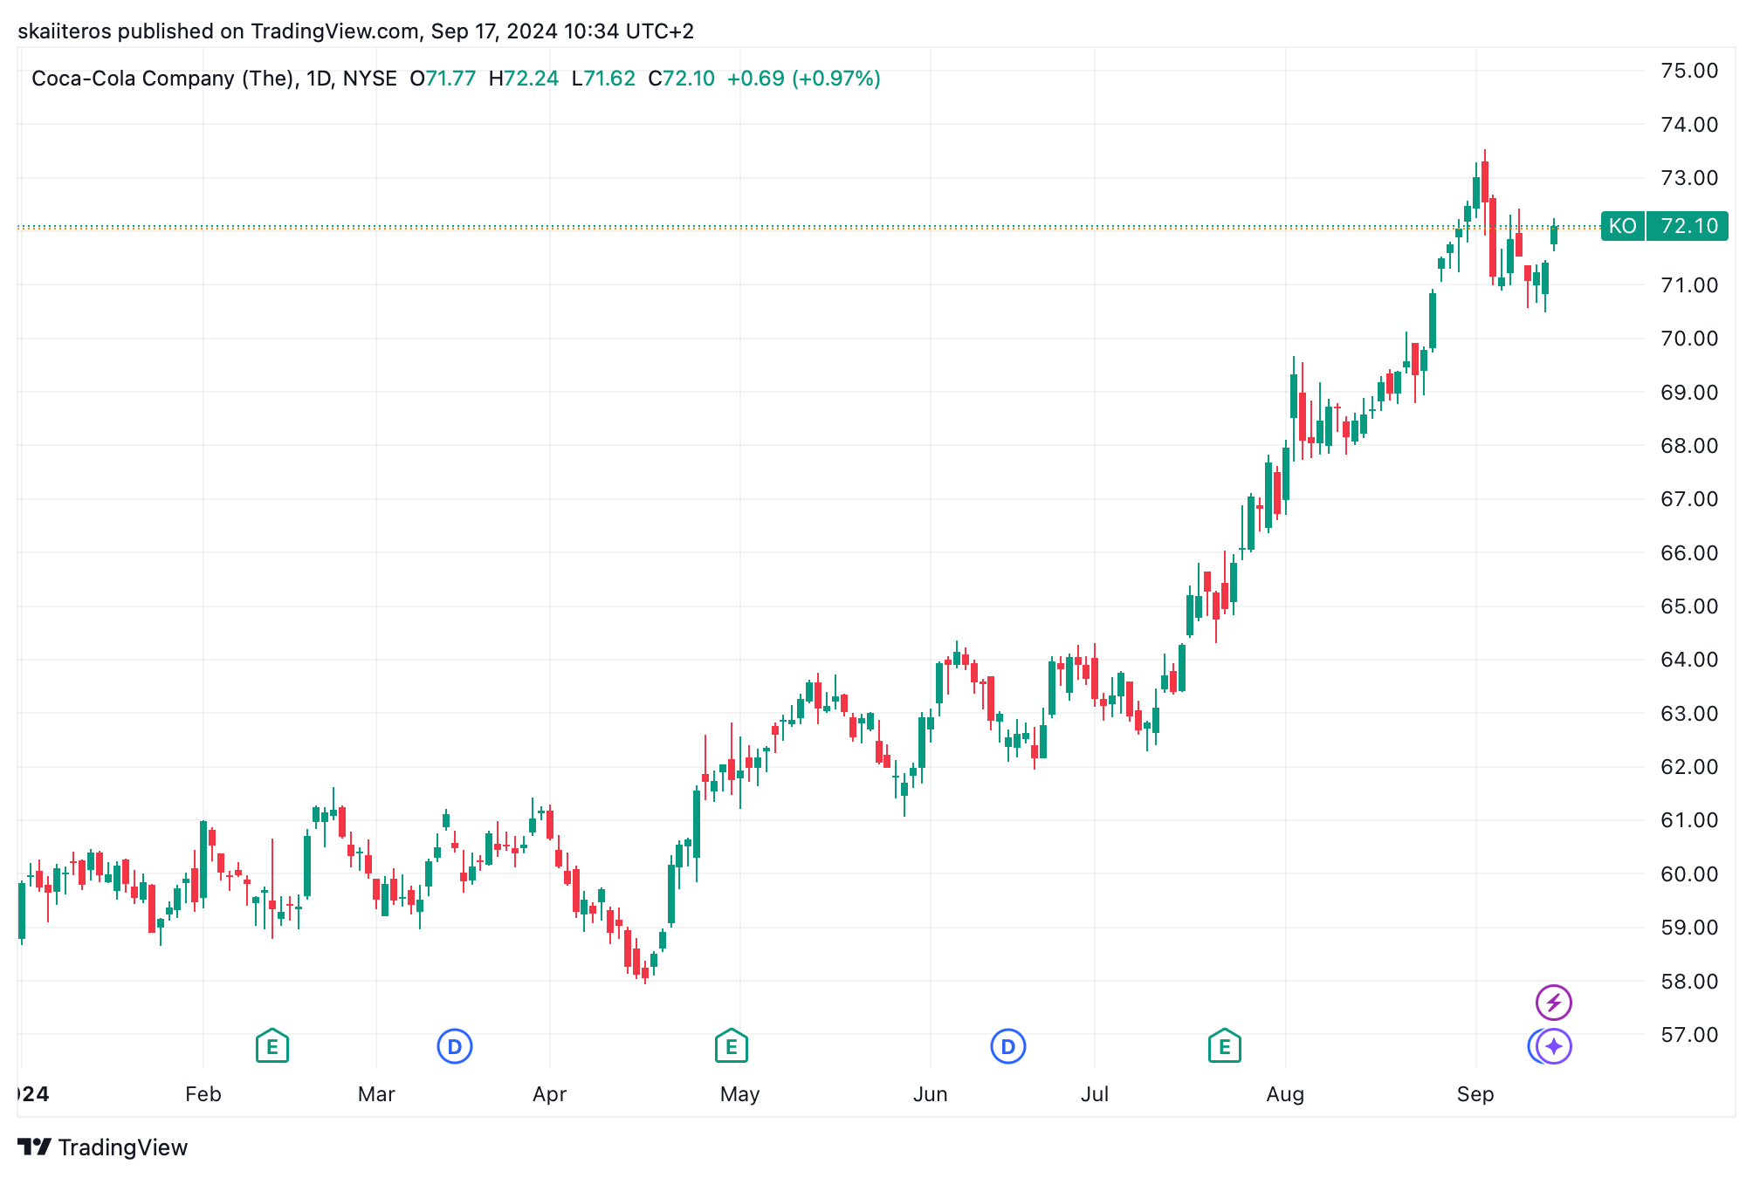
Task: Click the Aug label on the time axis
Action: [x=1285, y=1094]
